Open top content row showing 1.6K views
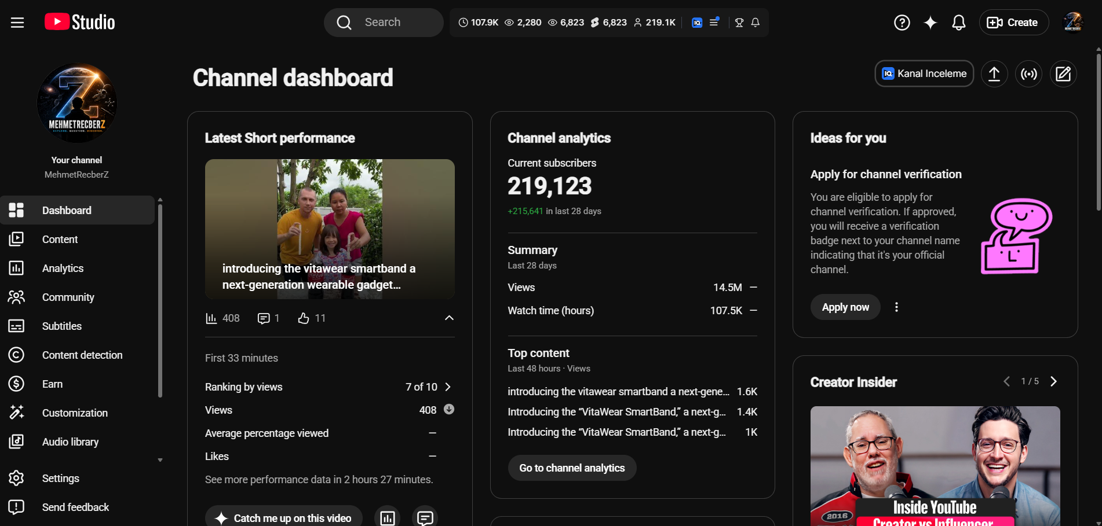The image size is (1102, 526). (632, 392)
